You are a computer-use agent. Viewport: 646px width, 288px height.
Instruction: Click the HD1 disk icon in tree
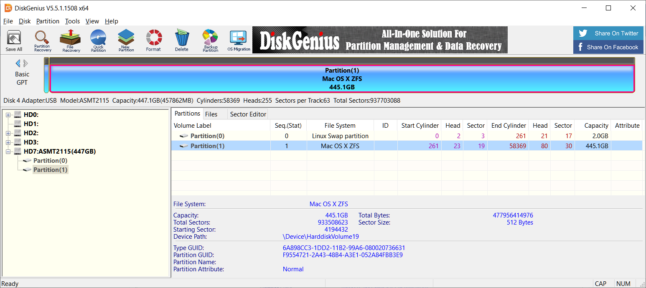point(18,124)
